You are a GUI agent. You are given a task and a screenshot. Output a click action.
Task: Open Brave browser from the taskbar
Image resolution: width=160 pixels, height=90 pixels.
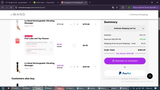point(8,88)
